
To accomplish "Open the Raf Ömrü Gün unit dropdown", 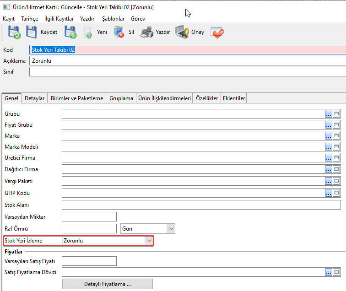I will click(x=171, y=228).
